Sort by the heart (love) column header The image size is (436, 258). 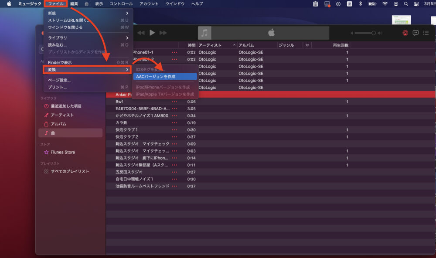click(x=307, y=45)
